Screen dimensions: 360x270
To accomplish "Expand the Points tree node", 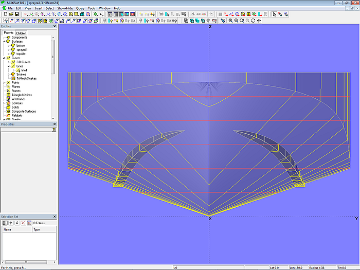I will pyautogui.click(x=4, y=82).
